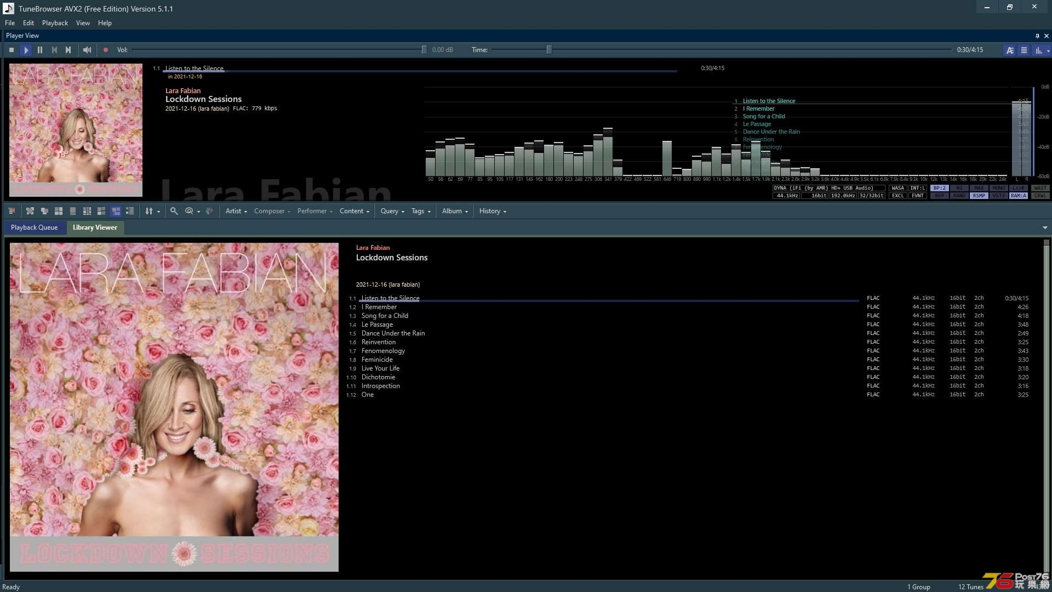Expand the Tags dropdown
Image resolution: width=1052 pixels, height=592 pixels.
point(421,211)
